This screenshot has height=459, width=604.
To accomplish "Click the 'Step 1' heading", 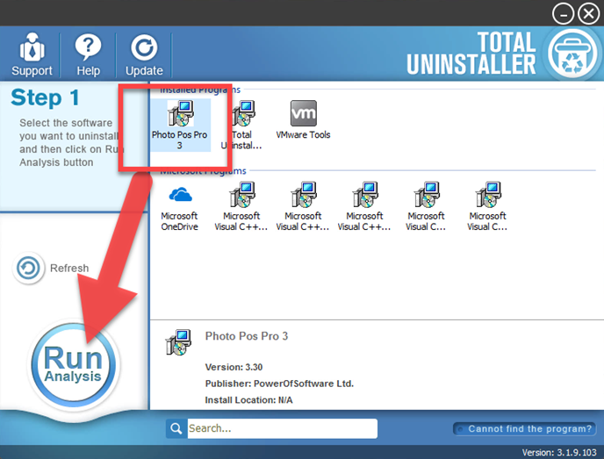I will point(45,97).
